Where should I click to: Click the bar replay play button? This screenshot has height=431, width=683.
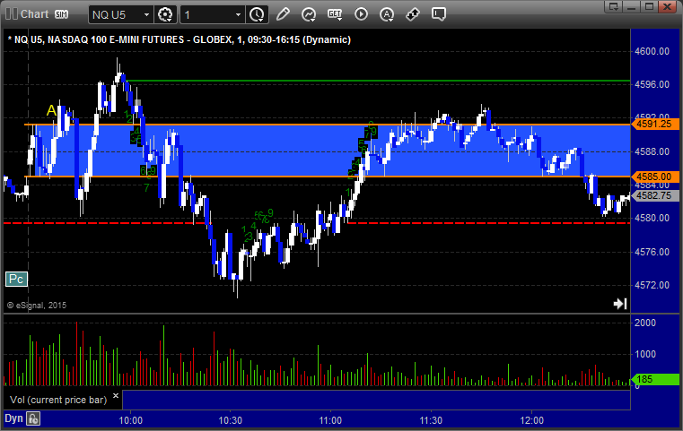click(361, 14)
